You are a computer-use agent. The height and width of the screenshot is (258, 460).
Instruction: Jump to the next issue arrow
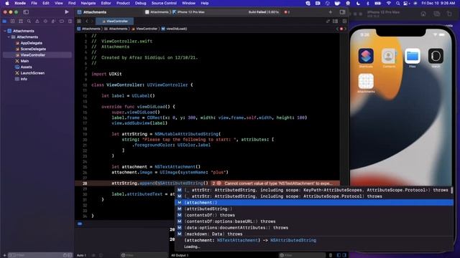(345, 29)
